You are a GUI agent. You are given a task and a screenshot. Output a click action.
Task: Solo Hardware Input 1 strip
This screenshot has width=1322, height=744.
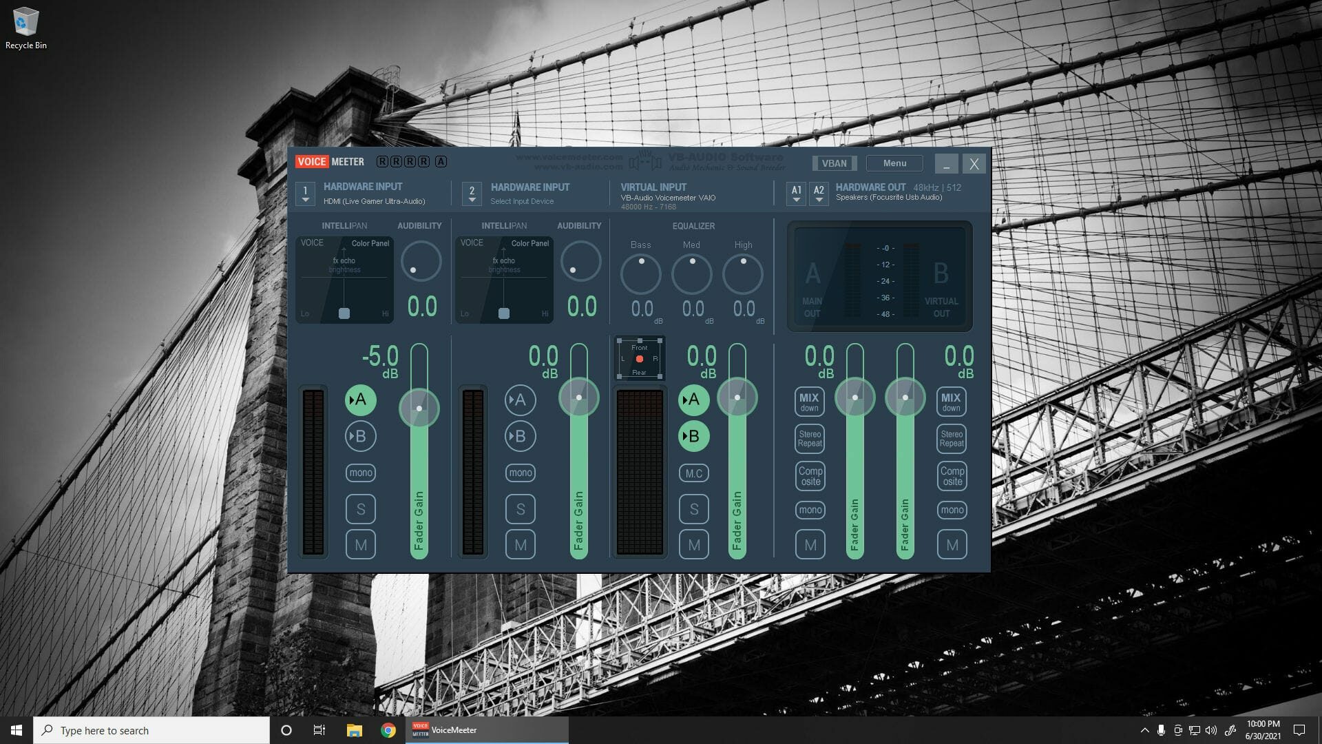[x=360, y=509]
